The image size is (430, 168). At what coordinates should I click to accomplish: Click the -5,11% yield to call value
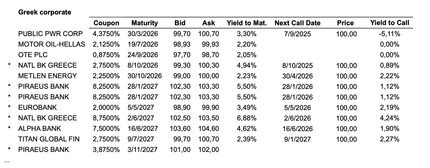coord(390,34)
